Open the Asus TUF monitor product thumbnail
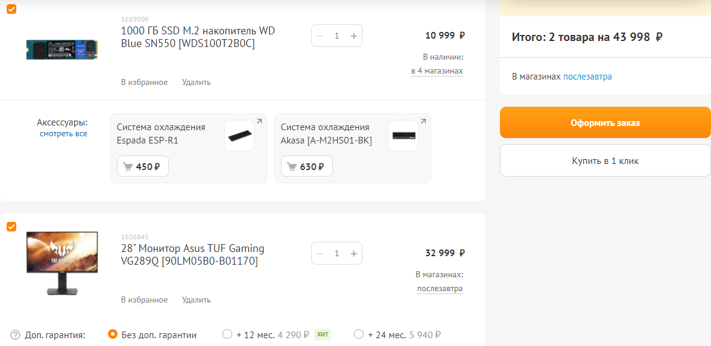The image size is (711, 346). pos(62,263)
